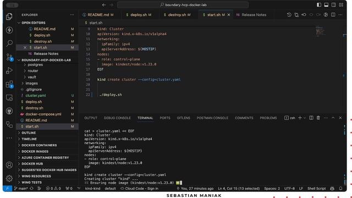Viewport: 352px width, 198px height.
Task: Open terminal panel more actions ellipsis
Action: pos(326,118)
